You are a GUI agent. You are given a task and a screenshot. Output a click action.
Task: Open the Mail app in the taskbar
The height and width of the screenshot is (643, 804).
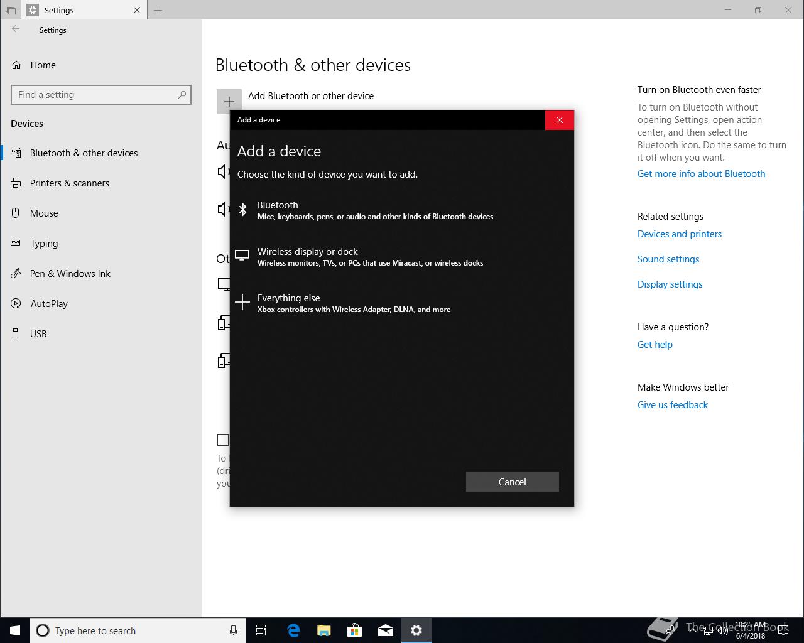[x=386, y=630]
